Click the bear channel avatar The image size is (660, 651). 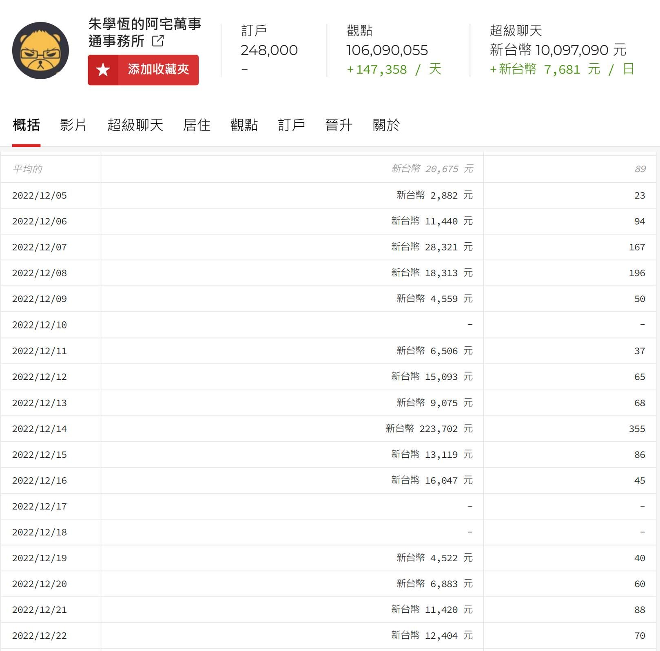pos(40,51)
